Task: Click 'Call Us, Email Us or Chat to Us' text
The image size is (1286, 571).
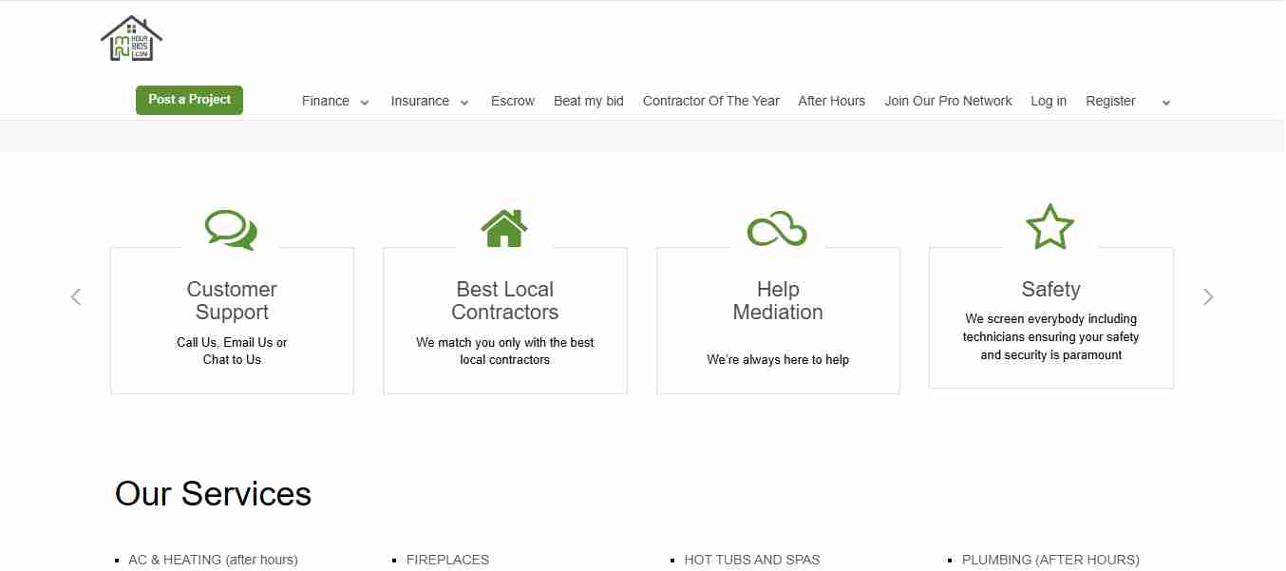Action: [232, 351]
